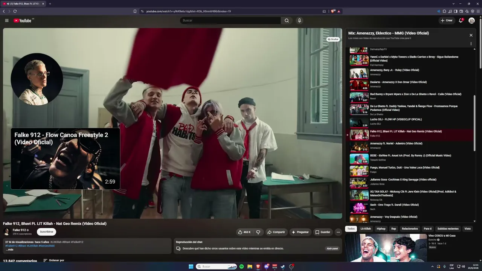Click the YouTube Buscar search field
The width and height of the screenshot is (482, 271).
coord(230,20)
